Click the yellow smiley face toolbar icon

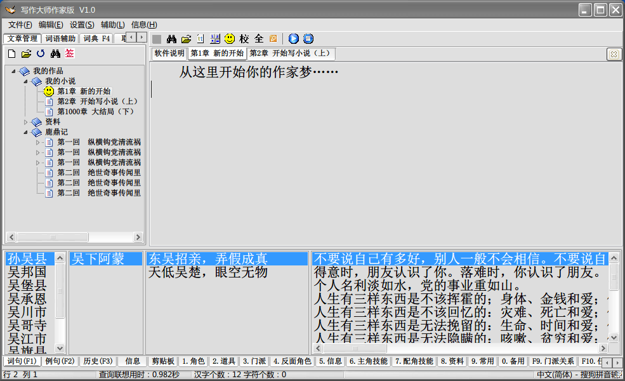(x=230, y=39)
